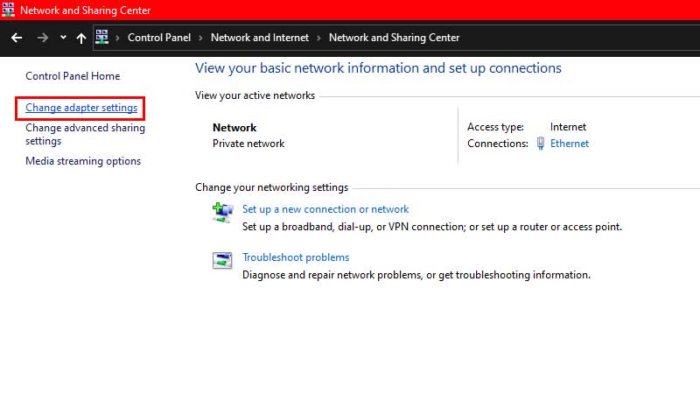
Task: Select the Network and Internet breadcrumb item
Action: pyautogui.click(x=259, y=38)
